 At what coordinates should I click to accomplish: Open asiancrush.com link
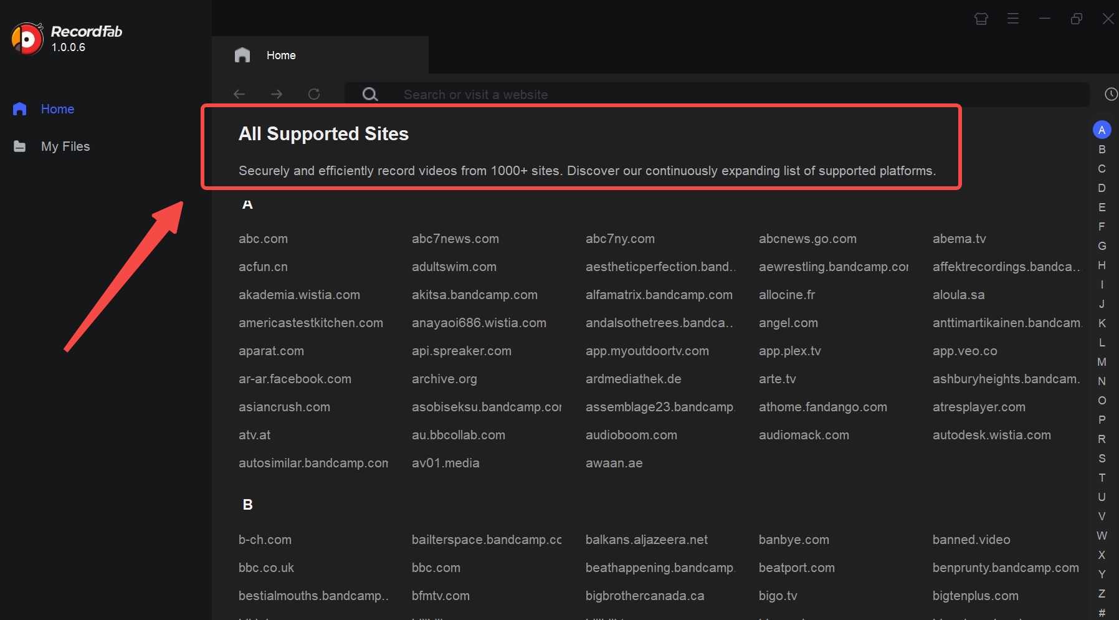click(x=284, y=407)
